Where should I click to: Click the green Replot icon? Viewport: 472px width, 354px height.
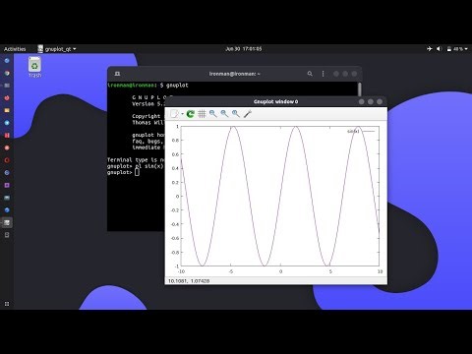[191, 114]
